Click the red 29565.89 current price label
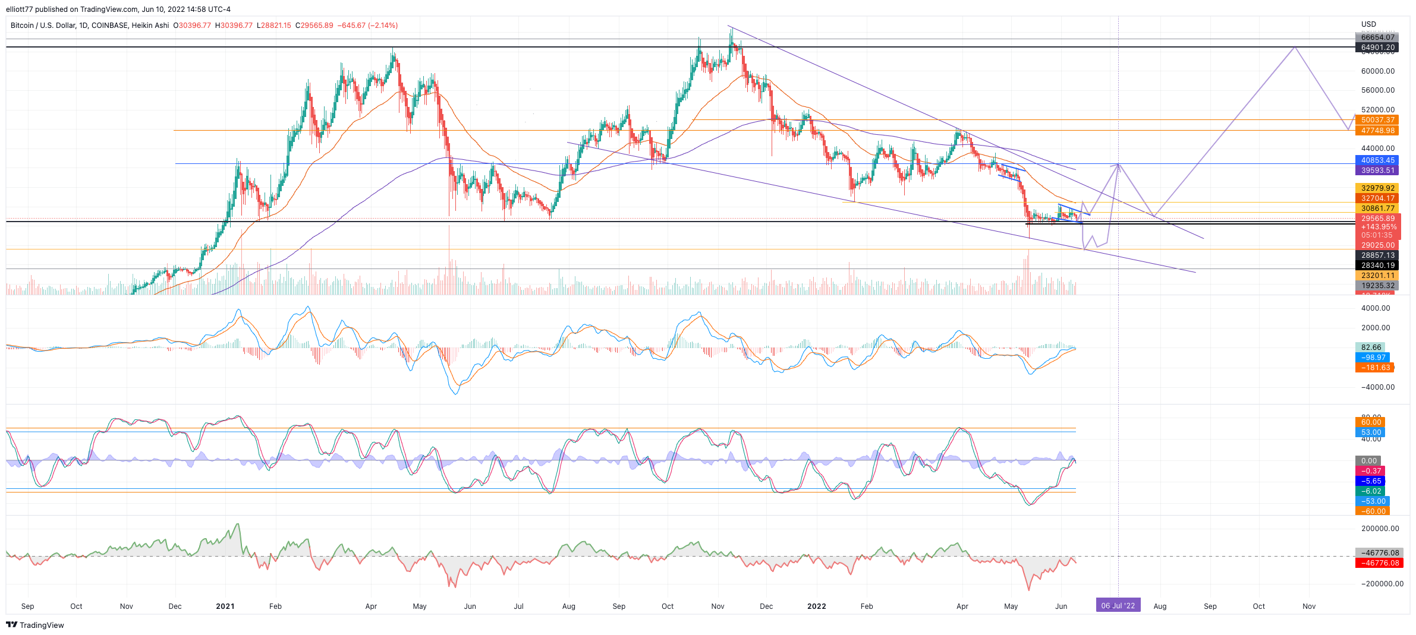The height and width of the screenshot is (635, 1416). 1378,219
